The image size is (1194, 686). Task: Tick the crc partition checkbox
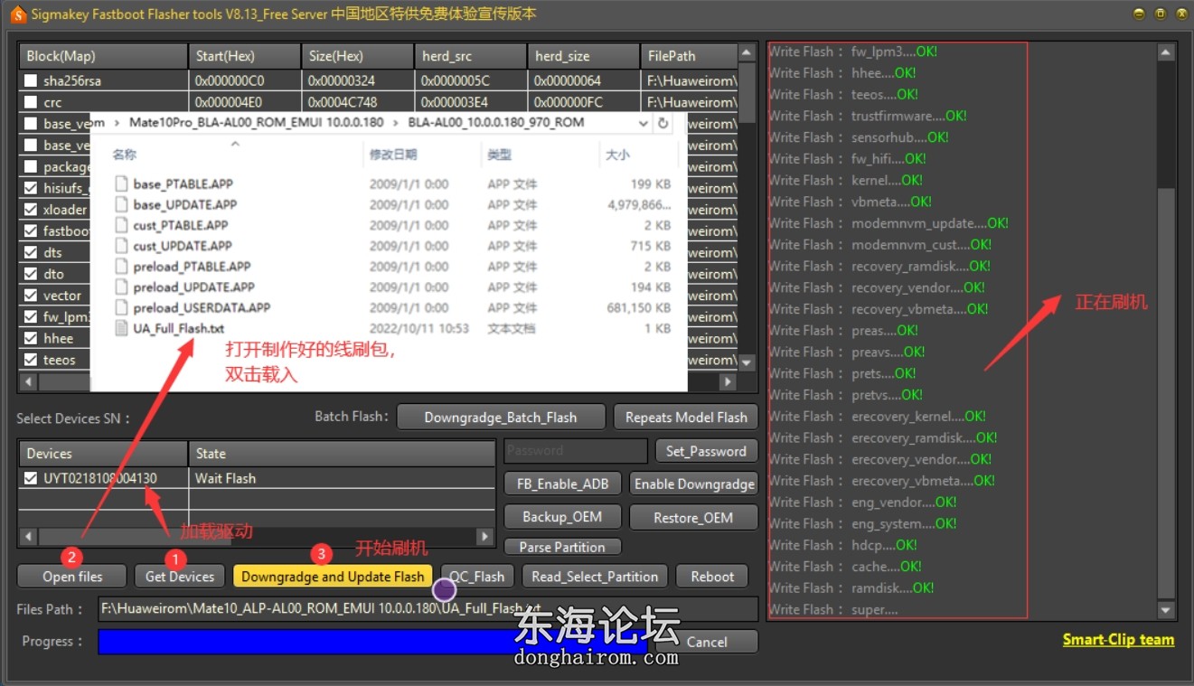[x=31, y=103]
